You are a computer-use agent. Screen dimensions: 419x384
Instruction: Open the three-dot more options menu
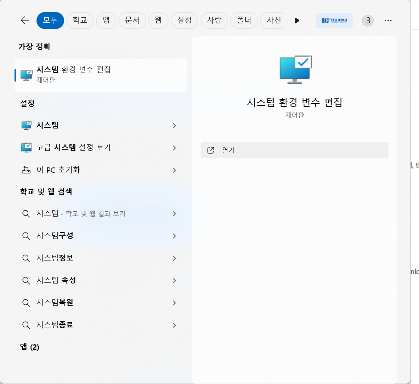[x=388, y=20]
